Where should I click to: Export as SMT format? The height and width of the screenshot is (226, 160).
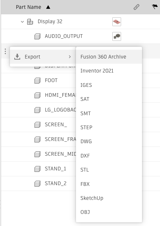109,113
